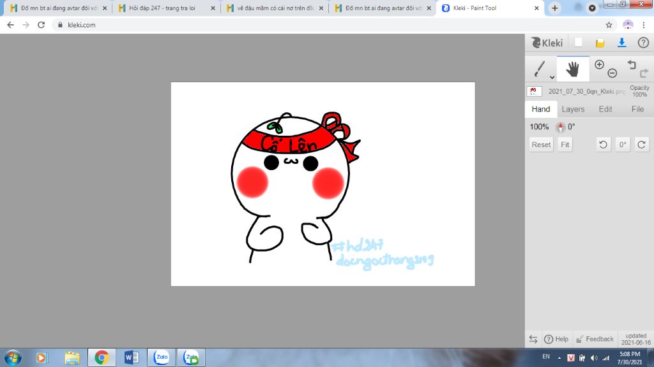This screenshot has height=367, width=654.
Task: Flip the interface with the swap arrows
Action: (x=533, y=339)
